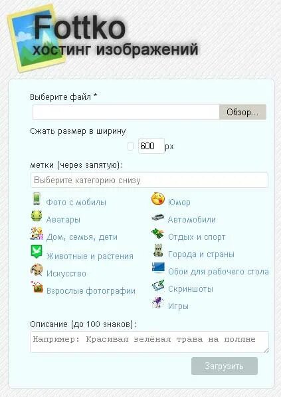This screenshot has height=397, width=281.
Task: Click the family icon for Дом, семья, дети
Action: coord(37,233)
